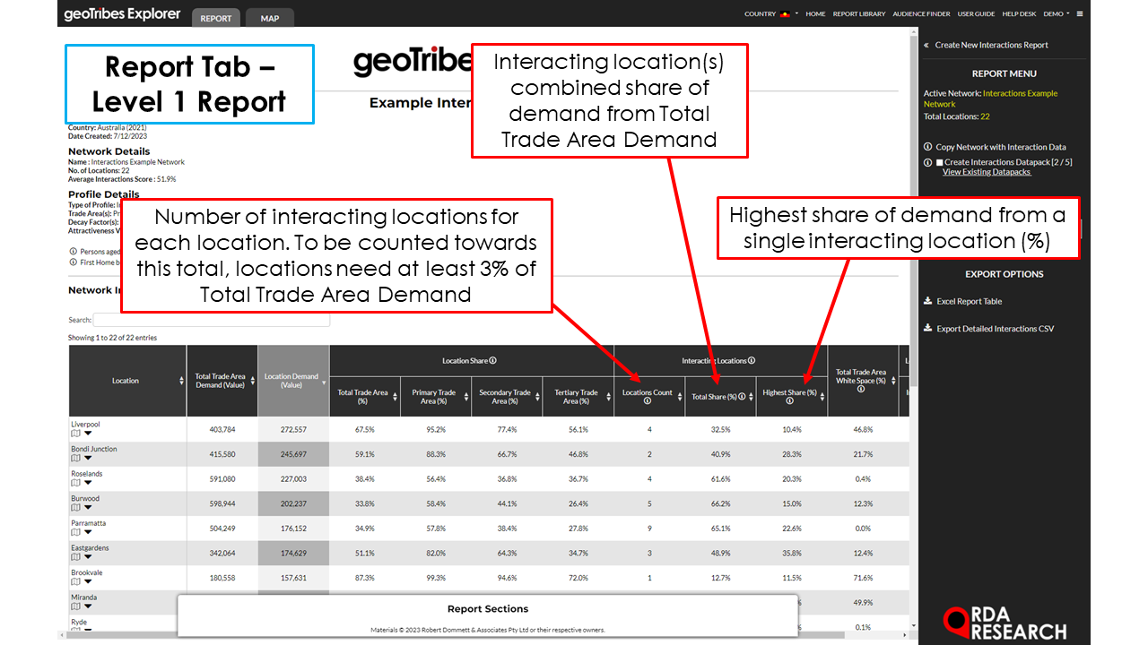This screenshot has width=1148, height=645.
Task: Open the DEMO user dropdown
Action: 1057,14
